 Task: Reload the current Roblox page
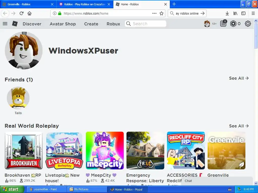pos(22,14)
